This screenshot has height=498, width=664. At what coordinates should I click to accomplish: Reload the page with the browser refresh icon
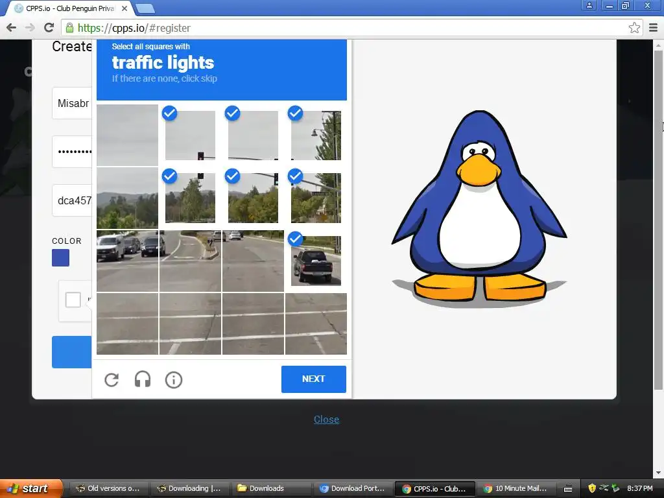[x=49, y=28]
